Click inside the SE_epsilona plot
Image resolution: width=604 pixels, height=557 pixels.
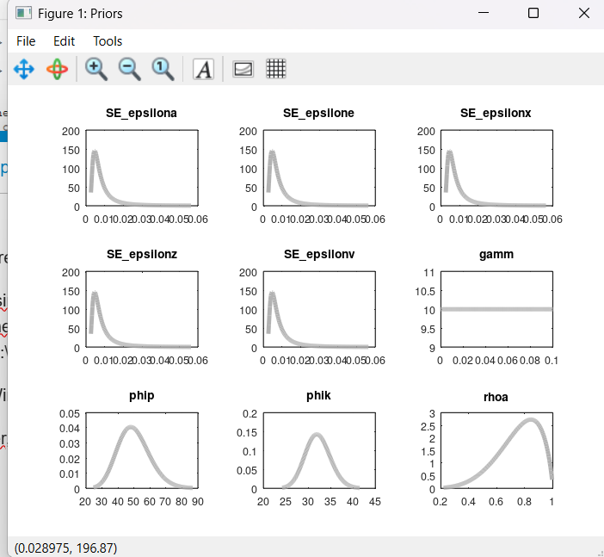click(x=142, y=169)
